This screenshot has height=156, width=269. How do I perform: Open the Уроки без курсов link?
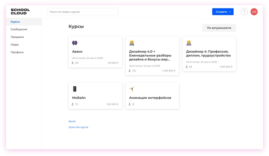pos(78,127)
